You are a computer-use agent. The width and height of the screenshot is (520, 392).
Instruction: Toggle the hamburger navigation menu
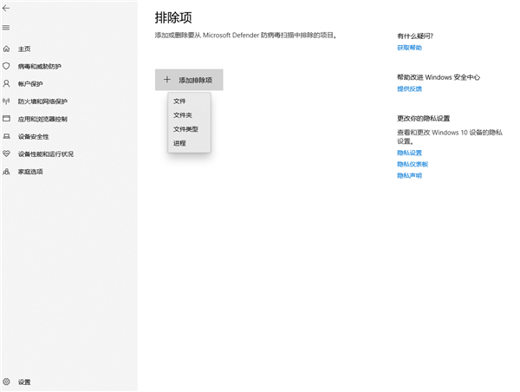pyautogui.click(x=7, y=28)
